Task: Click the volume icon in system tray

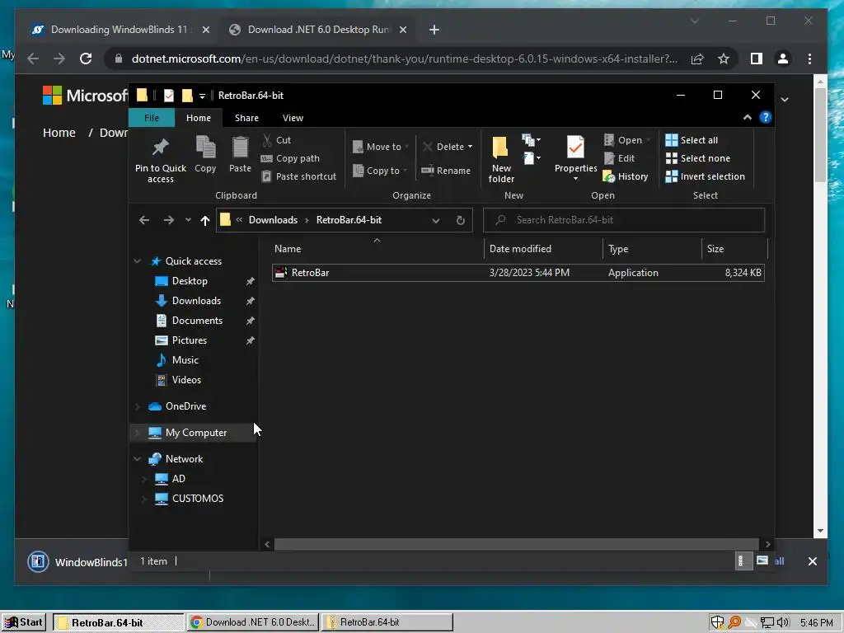Action: (783, 623)
